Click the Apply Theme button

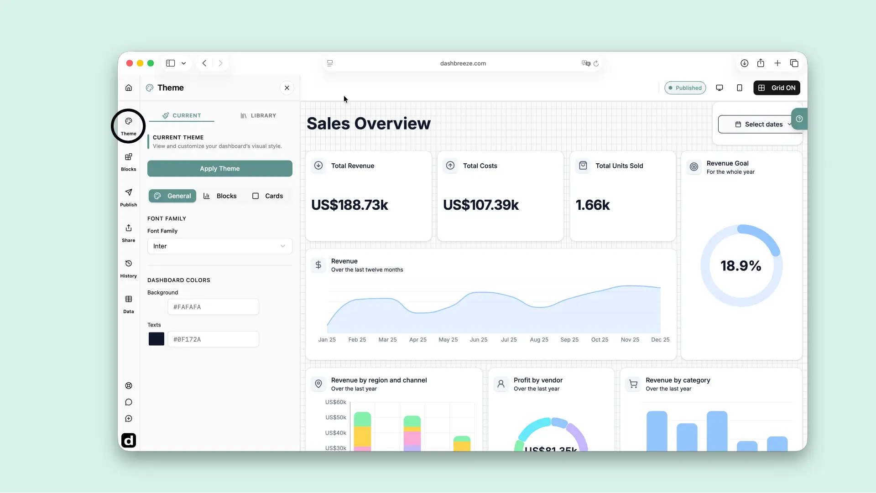pos(219,169)
